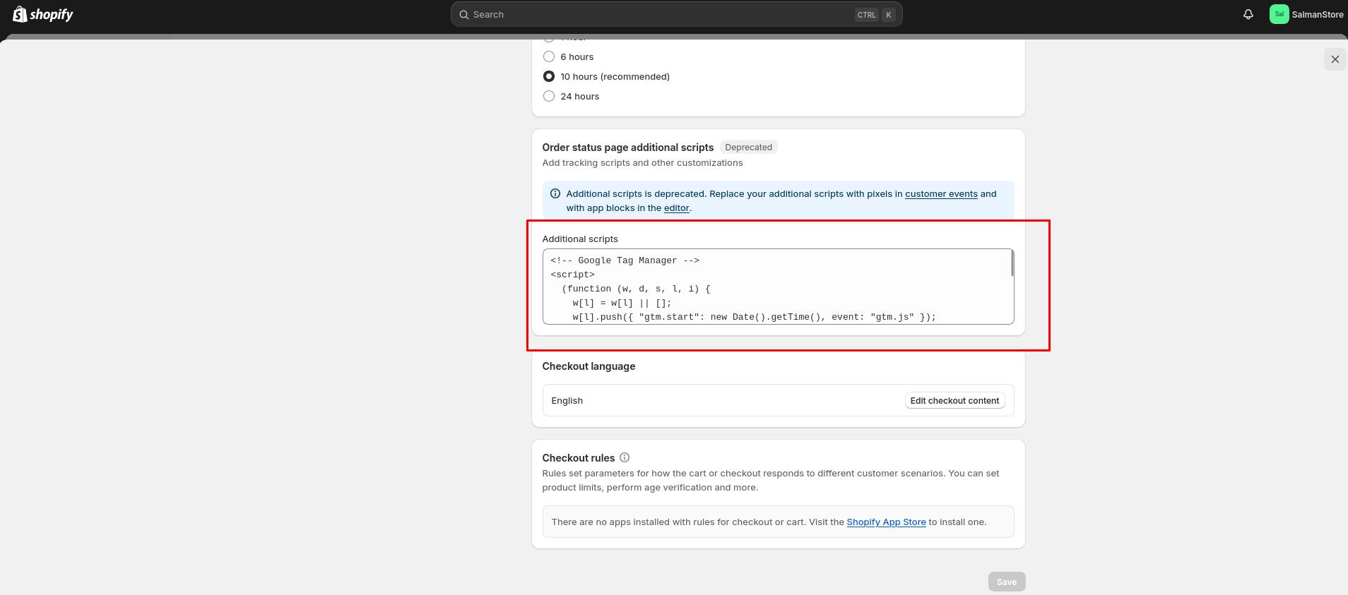The image size is (1348, 595).
Task: Open the customer events link
Action: tap(941, 193)
